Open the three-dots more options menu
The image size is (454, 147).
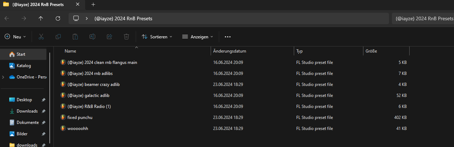point(228,37)
